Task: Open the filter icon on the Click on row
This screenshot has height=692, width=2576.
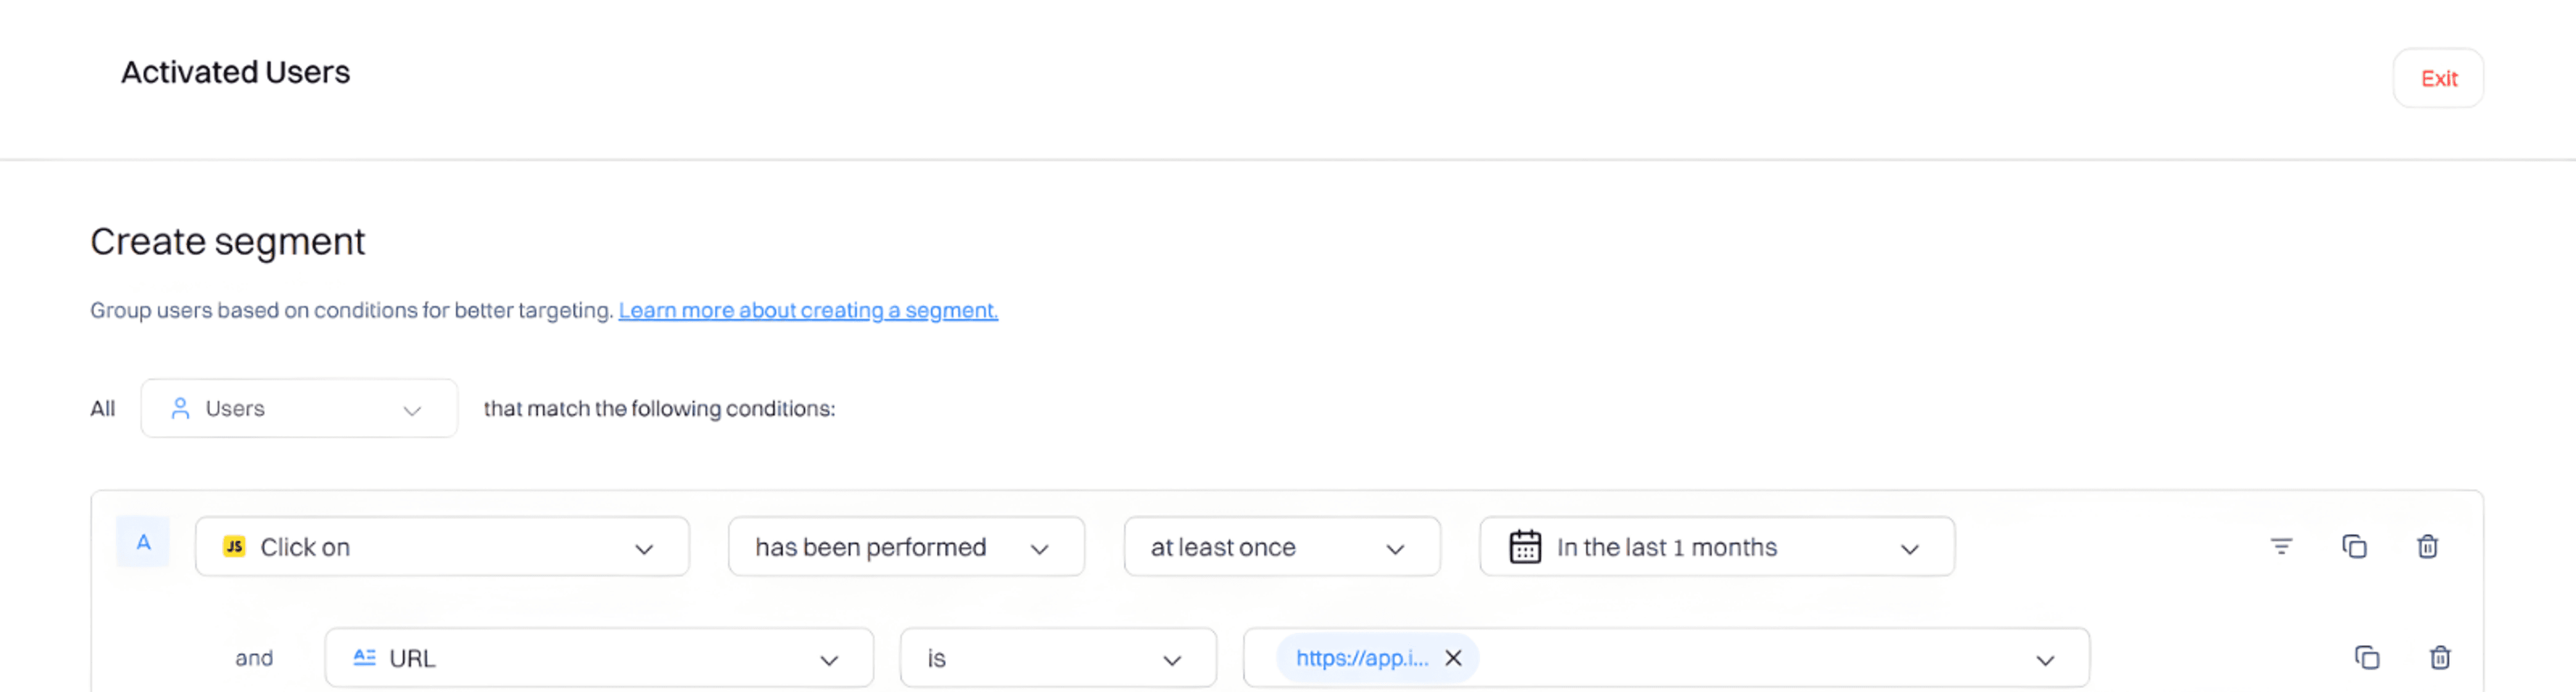Action: (2281, 546)
